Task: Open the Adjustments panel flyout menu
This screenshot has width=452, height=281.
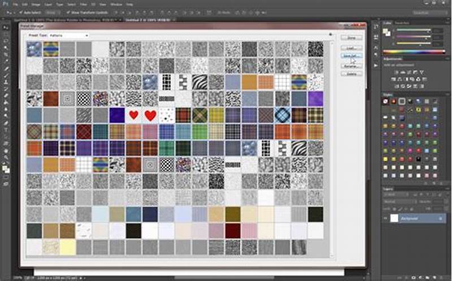Action: (447, 59)
